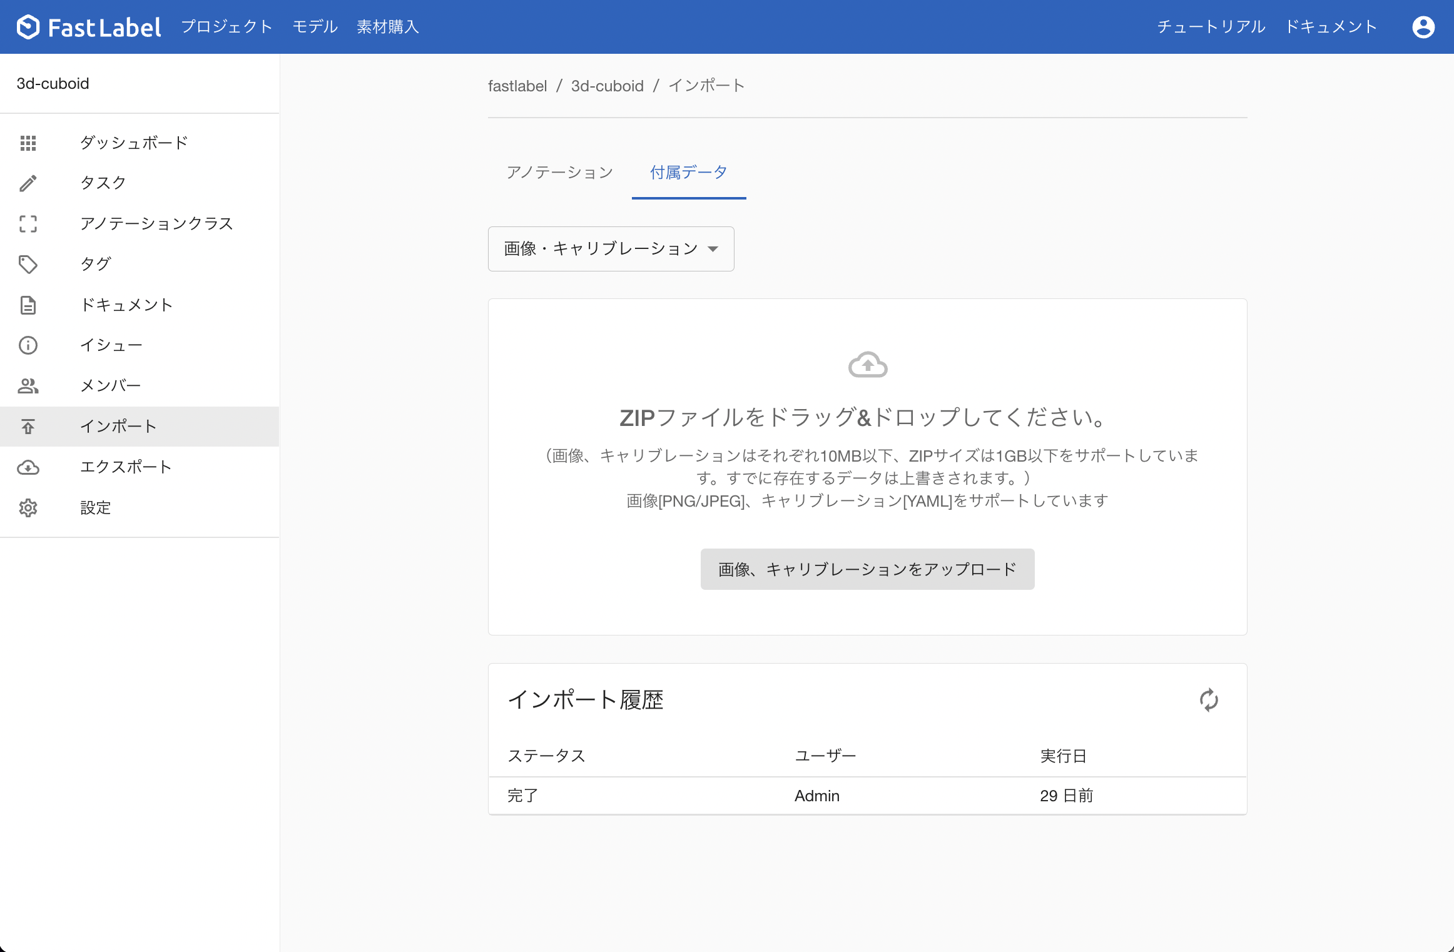This screenshot has height=952, width=1454.
Task: Select the 付属データ tab
Action: tap(688, 173)
